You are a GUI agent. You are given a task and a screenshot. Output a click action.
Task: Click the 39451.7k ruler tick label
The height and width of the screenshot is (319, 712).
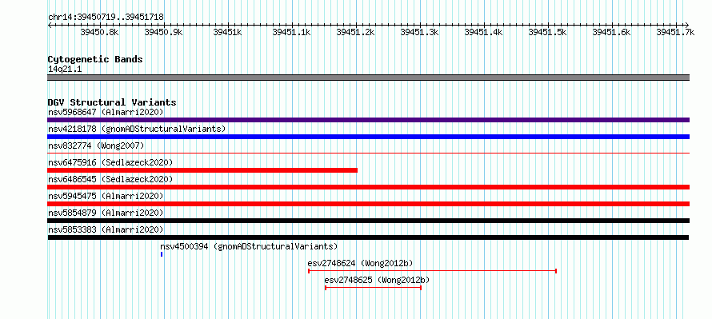(x=676, y=32)
